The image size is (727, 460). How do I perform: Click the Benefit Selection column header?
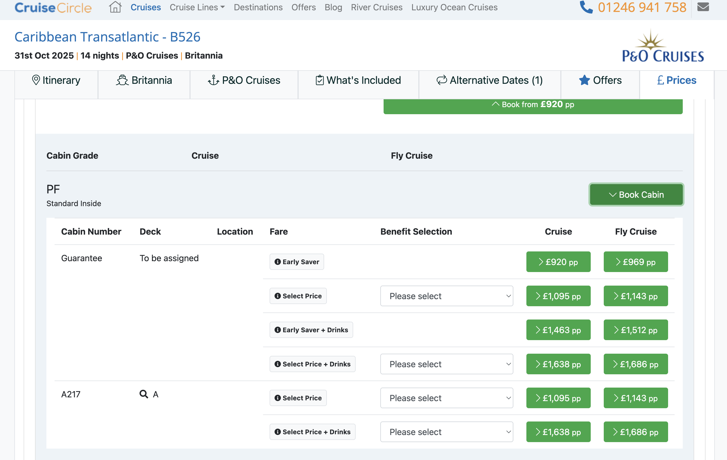point(416,231)
